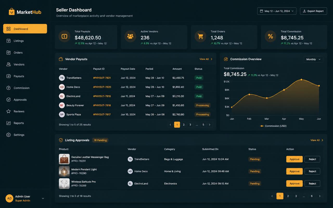Click the Commission sidebar icon
The width and height of the screenshot is (333, 208).
pyautogui.click(x=9, y=88)
